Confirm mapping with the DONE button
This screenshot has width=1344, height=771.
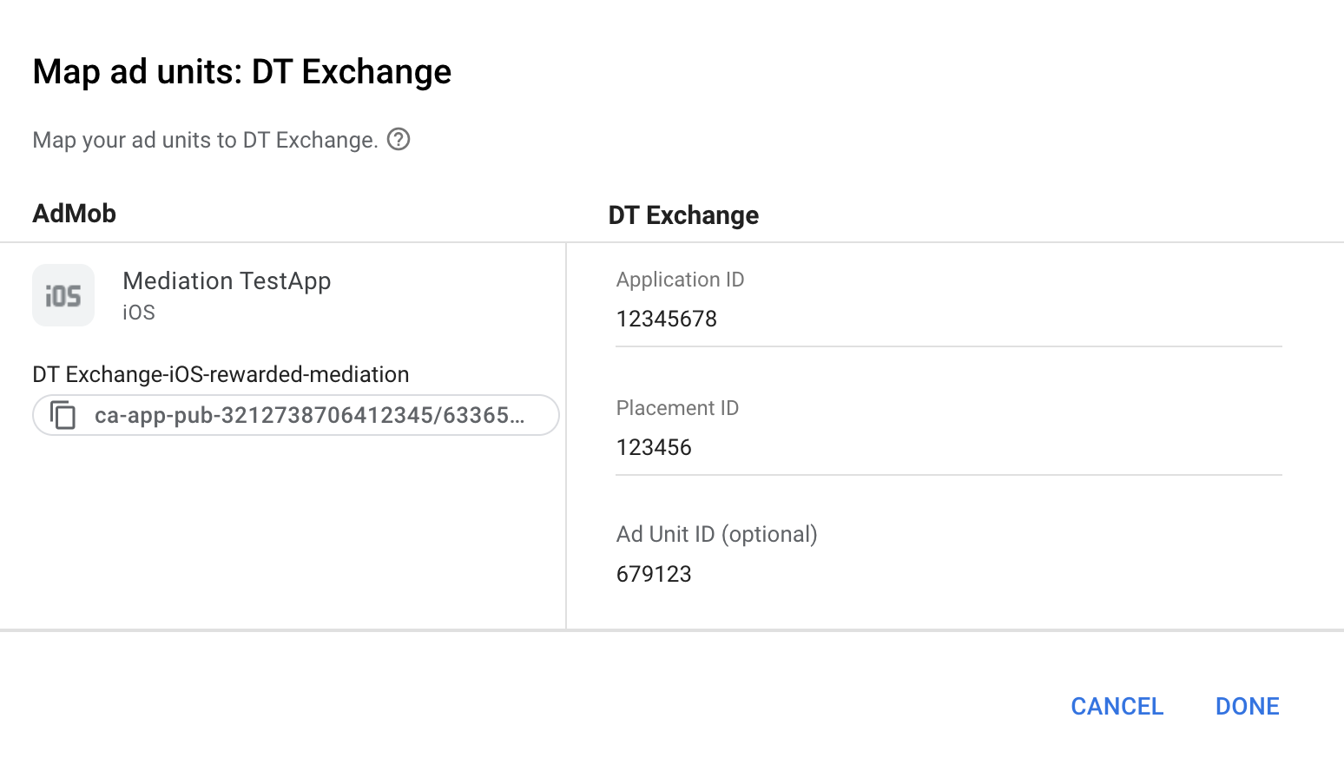coord(1247,706)
